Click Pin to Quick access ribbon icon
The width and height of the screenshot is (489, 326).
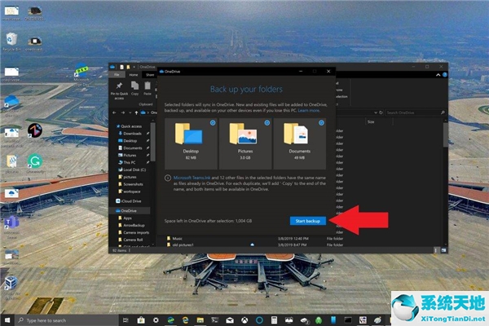point(119,90)
